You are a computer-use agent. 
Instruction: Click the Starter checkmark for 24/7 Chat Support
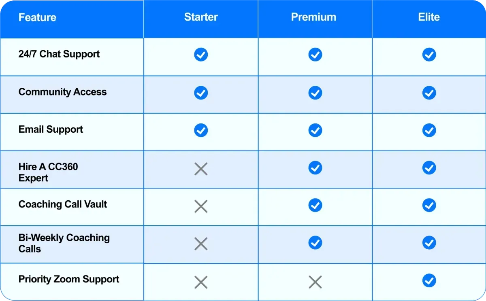tap(201, 54)
